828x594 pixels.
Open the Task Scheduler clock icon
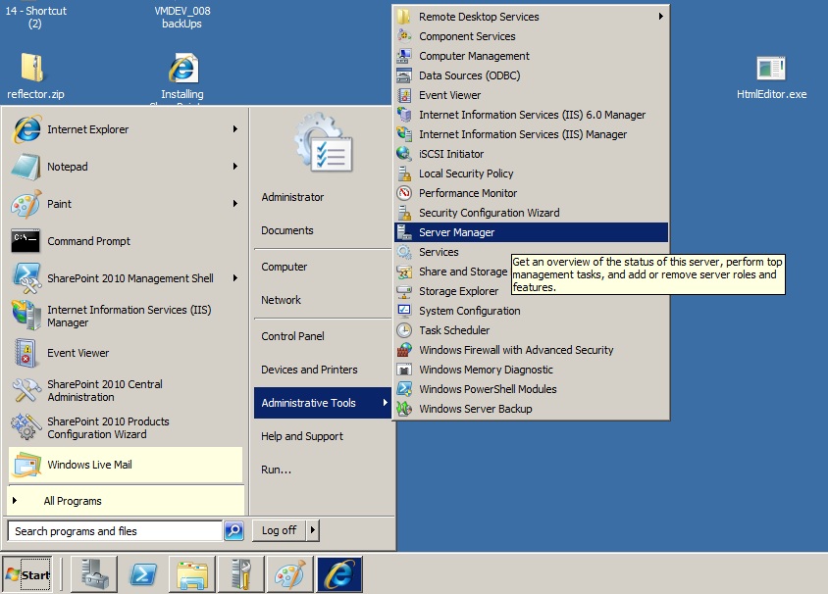pos(404,330)
